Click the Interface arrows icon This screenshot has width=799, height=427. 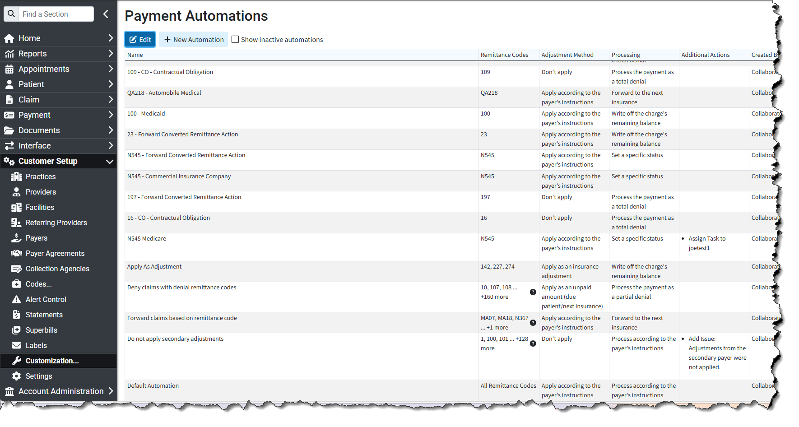(9, 146)
